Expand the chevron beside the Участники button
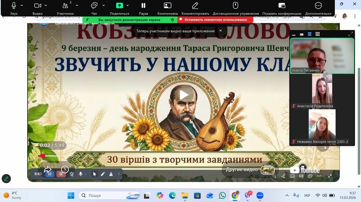This screenshot has width=361, height=202. (76, 6)
